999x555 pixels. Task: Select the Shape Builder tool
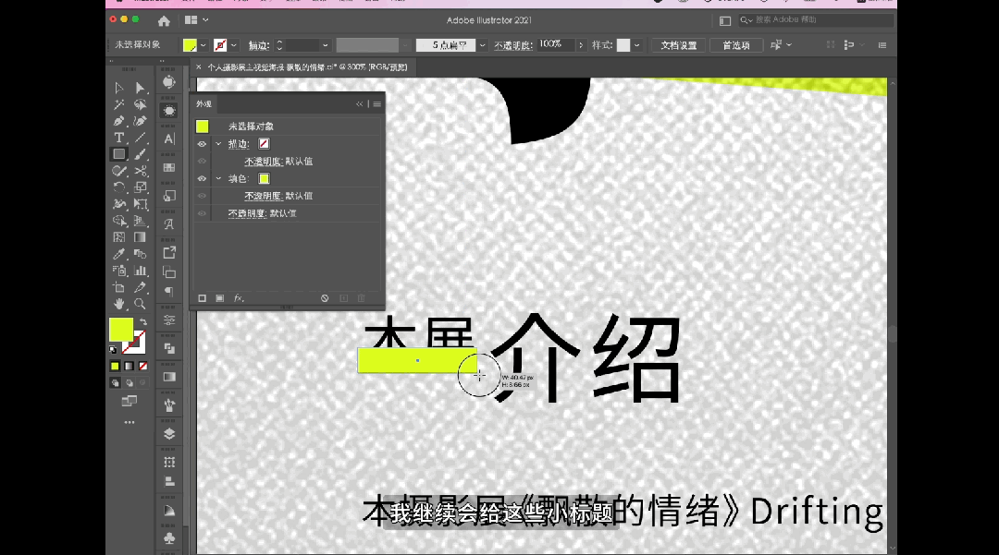(119, 221)
